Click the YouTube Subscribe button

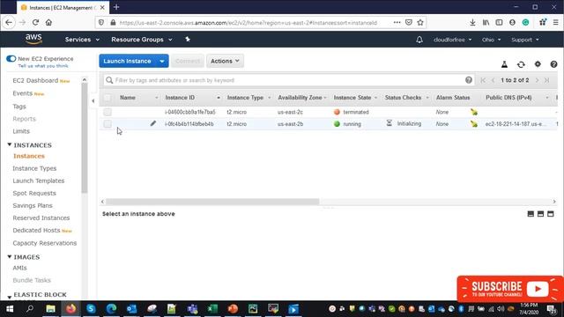click(x=510, y=289)
